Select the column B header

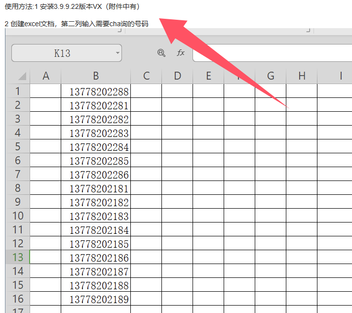coord(96,76)
